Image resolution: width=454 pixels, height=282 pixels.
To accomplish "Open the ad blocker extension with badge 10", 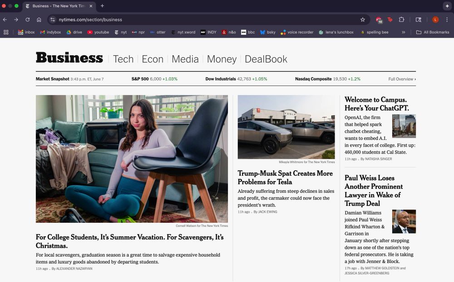I will 379,20.
